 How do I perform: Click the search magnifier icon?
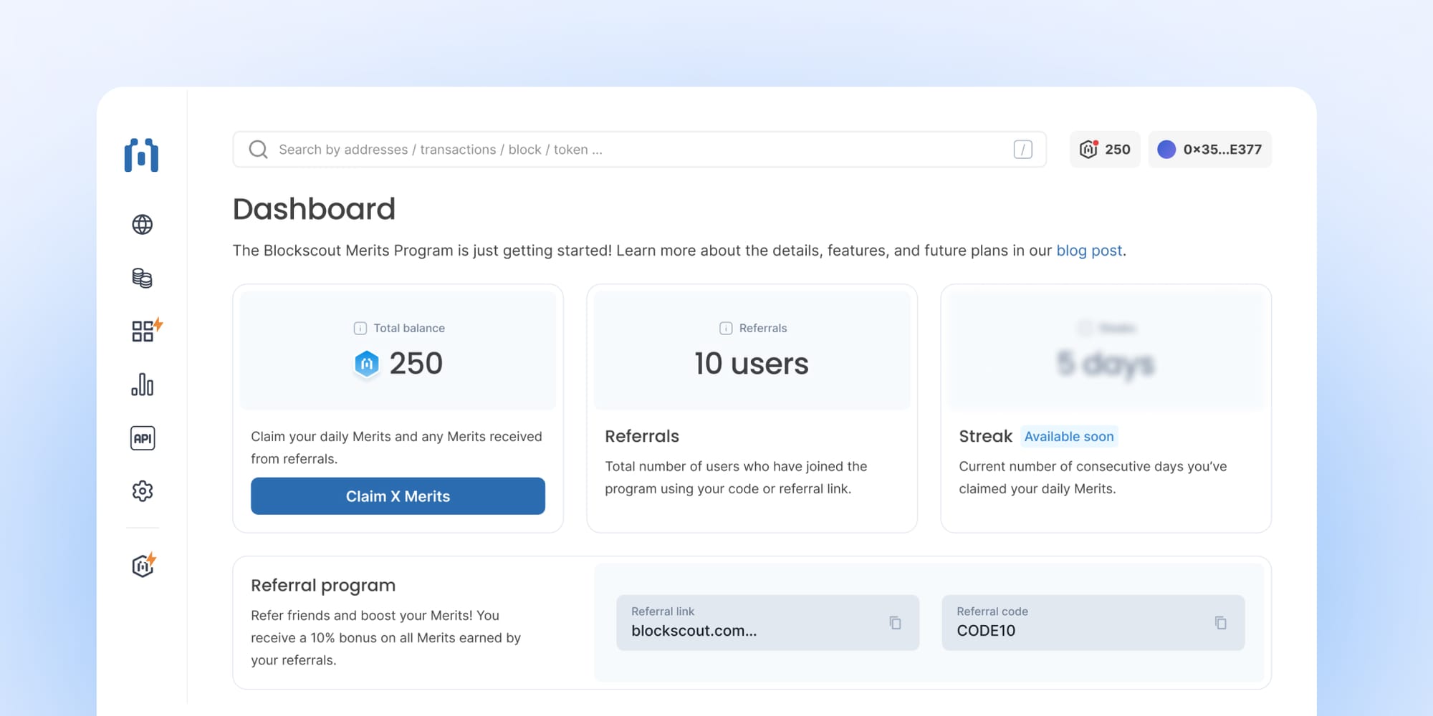[258, 149]
